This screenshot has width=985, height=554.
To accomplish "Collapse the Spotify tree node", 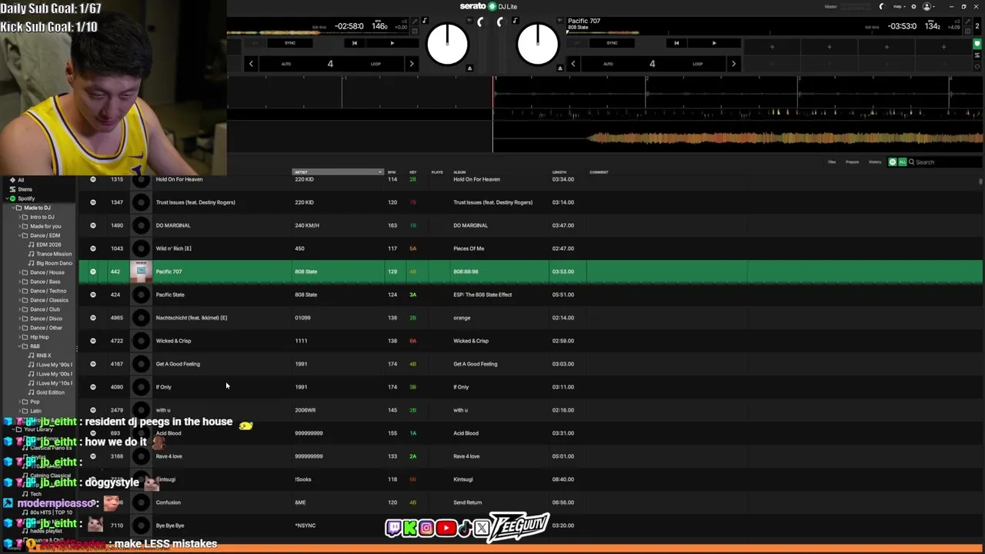I will coord(6,199).
